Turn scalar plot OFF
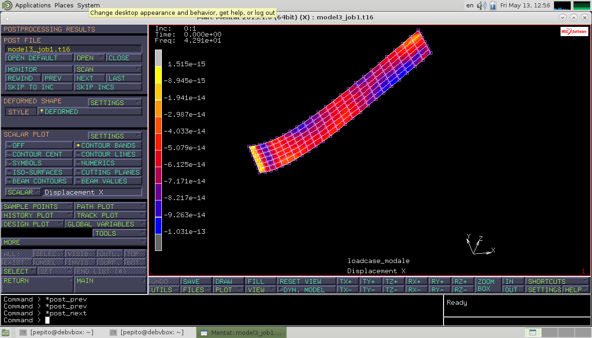The height and width of the screenshot is (338, 592). 39,145
